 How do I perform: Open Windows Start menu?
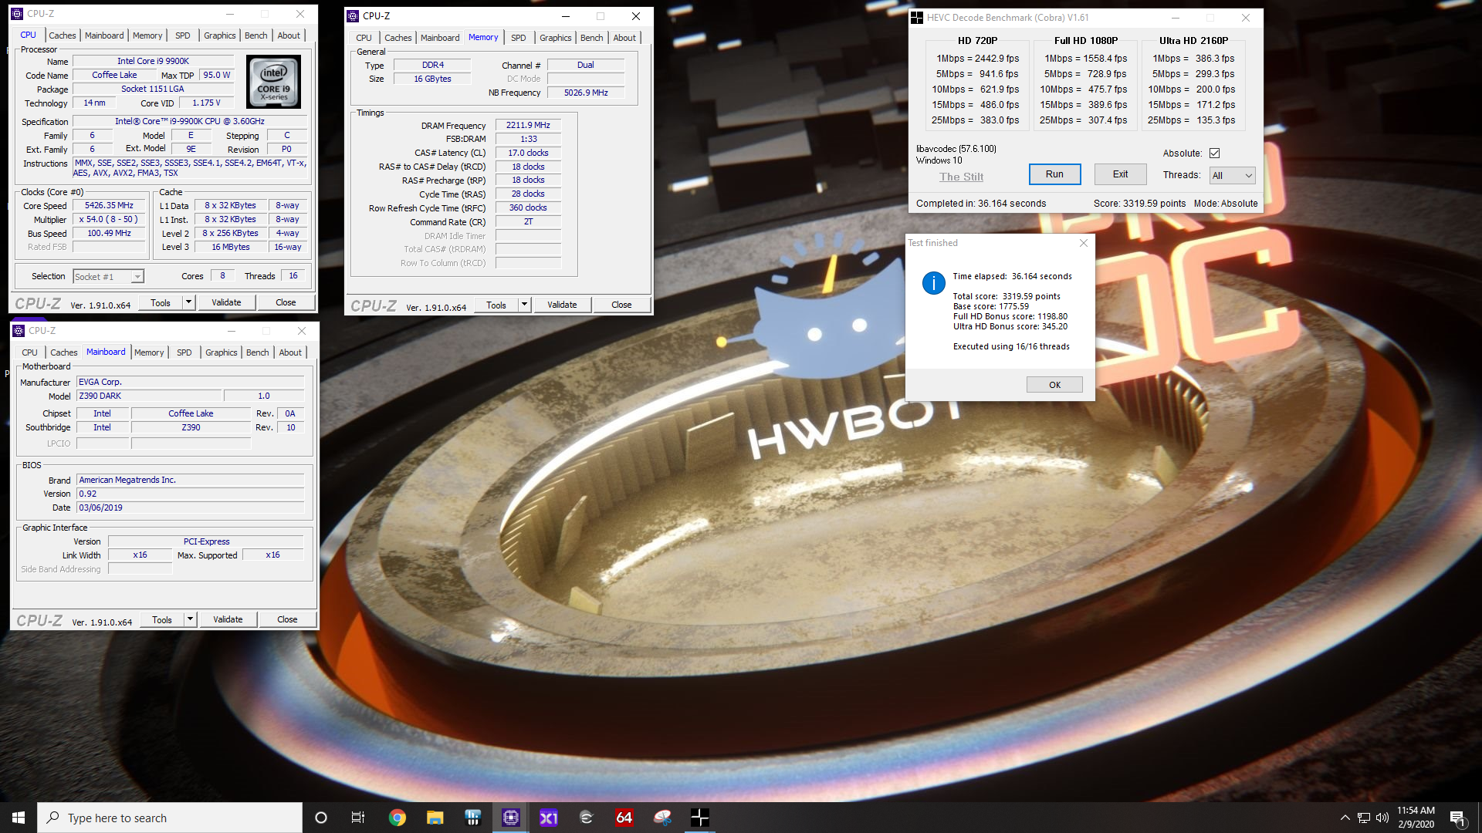pos(19,818)
